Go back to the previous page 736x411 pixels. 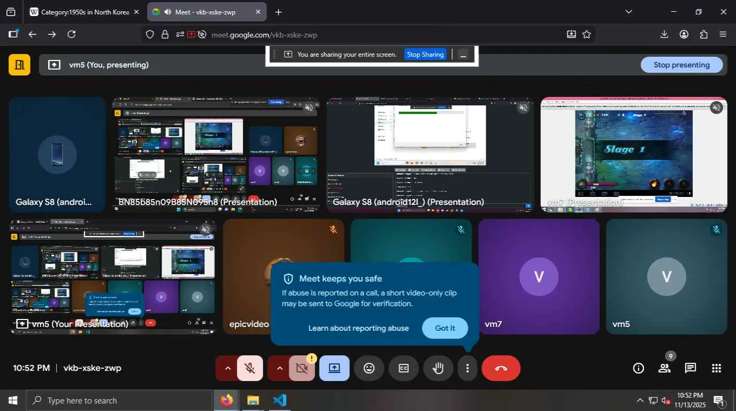click(33, 34)
